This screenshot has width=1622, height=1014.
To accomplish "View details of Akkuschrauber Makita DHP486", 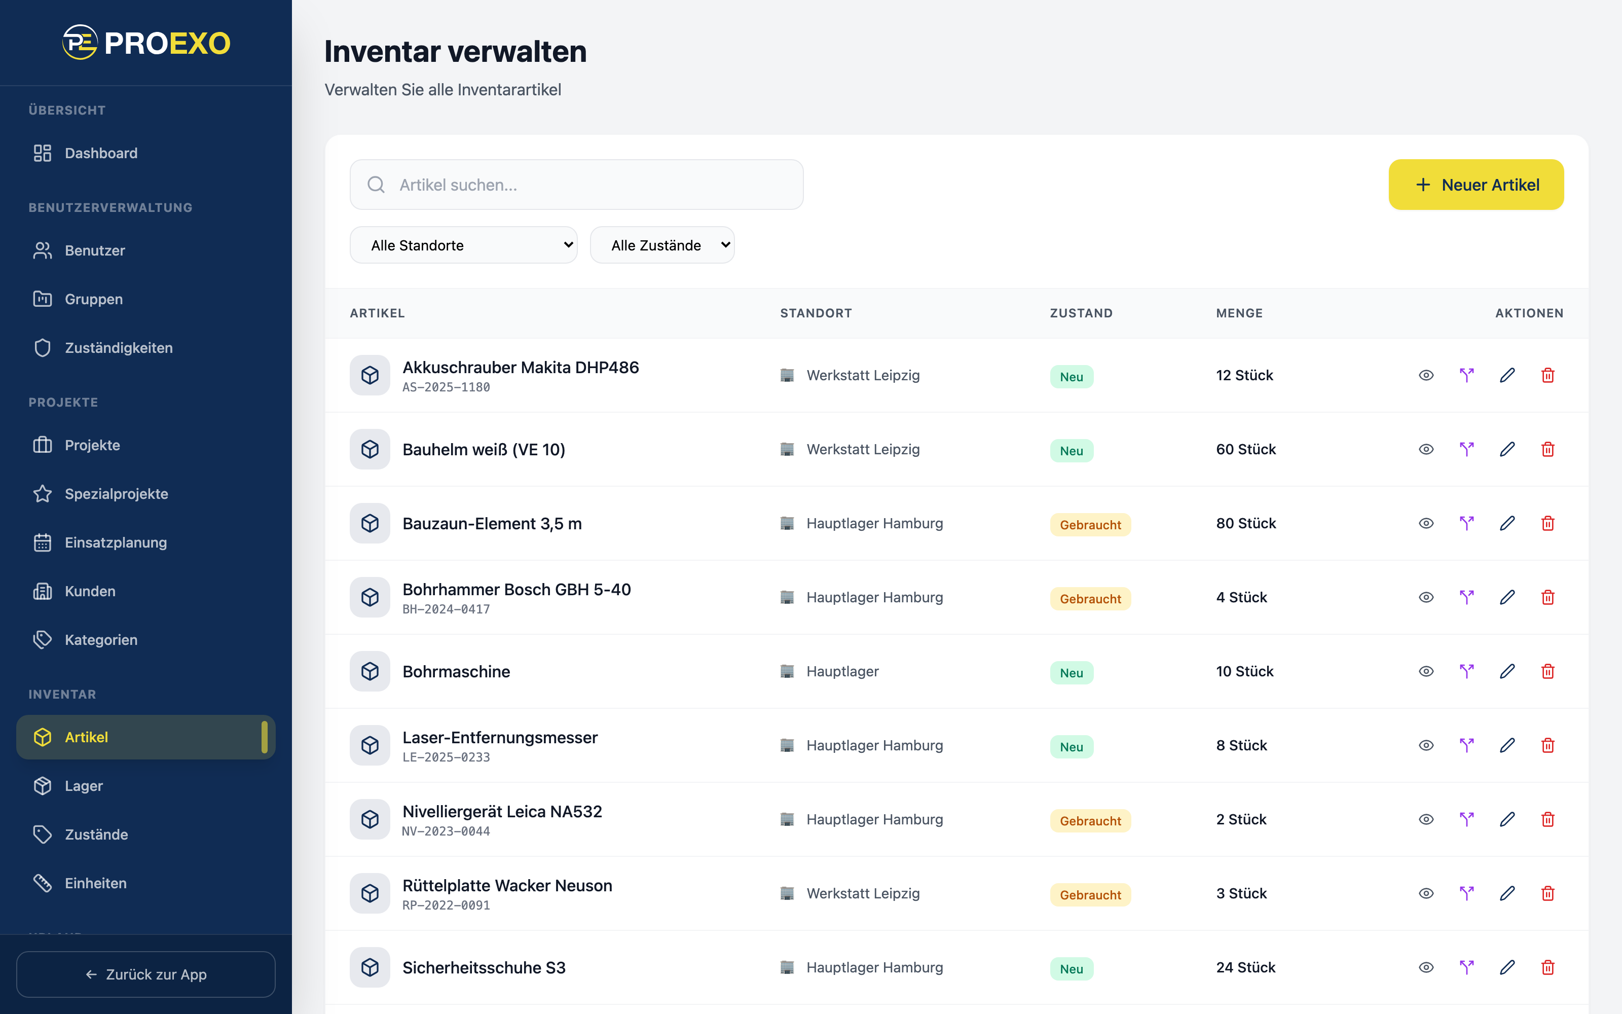I will (1426, 376).
